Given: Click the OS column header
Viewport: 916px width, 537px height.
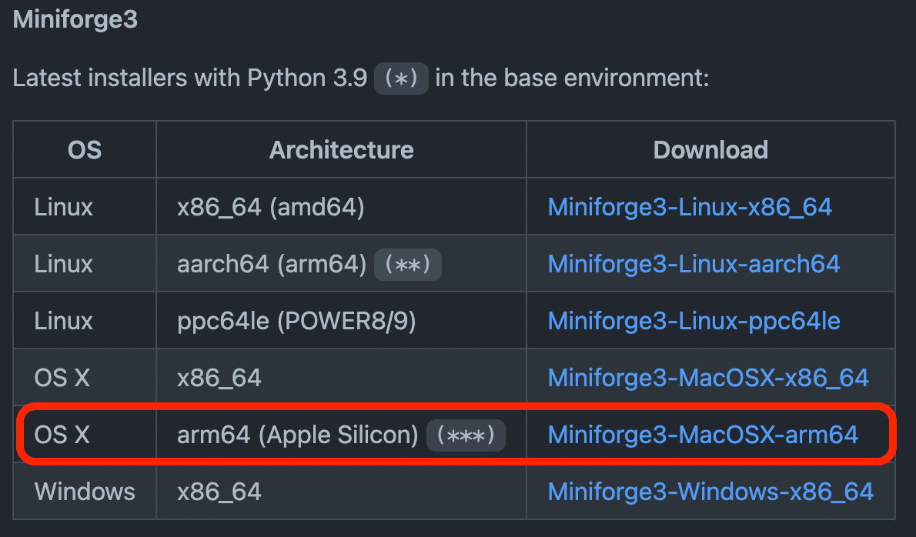Looking at the screenshot, I should pos(84,149).
